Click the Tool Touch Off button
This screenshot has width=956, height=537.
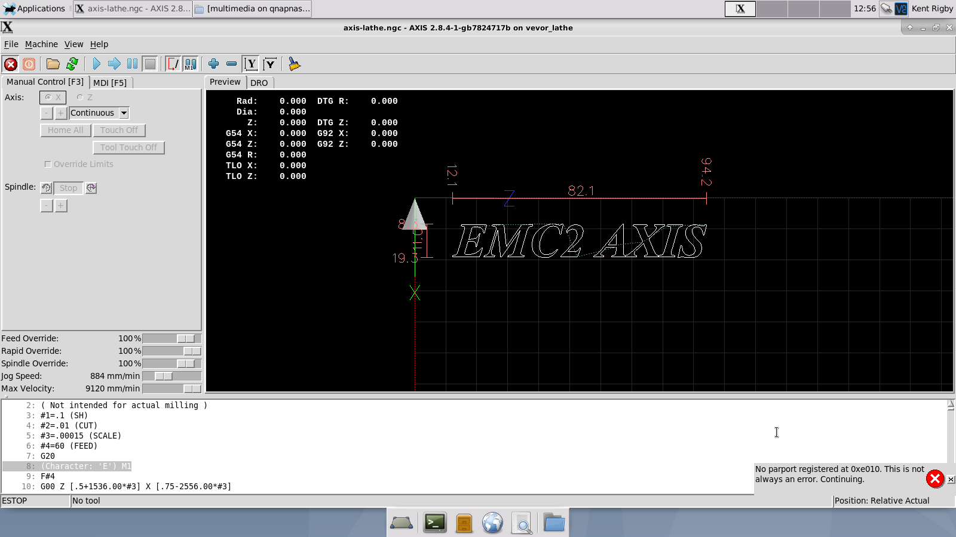pos(128,147)
